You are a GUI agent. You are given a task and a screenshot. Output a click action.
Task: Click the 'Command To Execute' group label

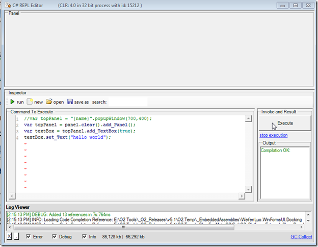(x=32, y=112)
